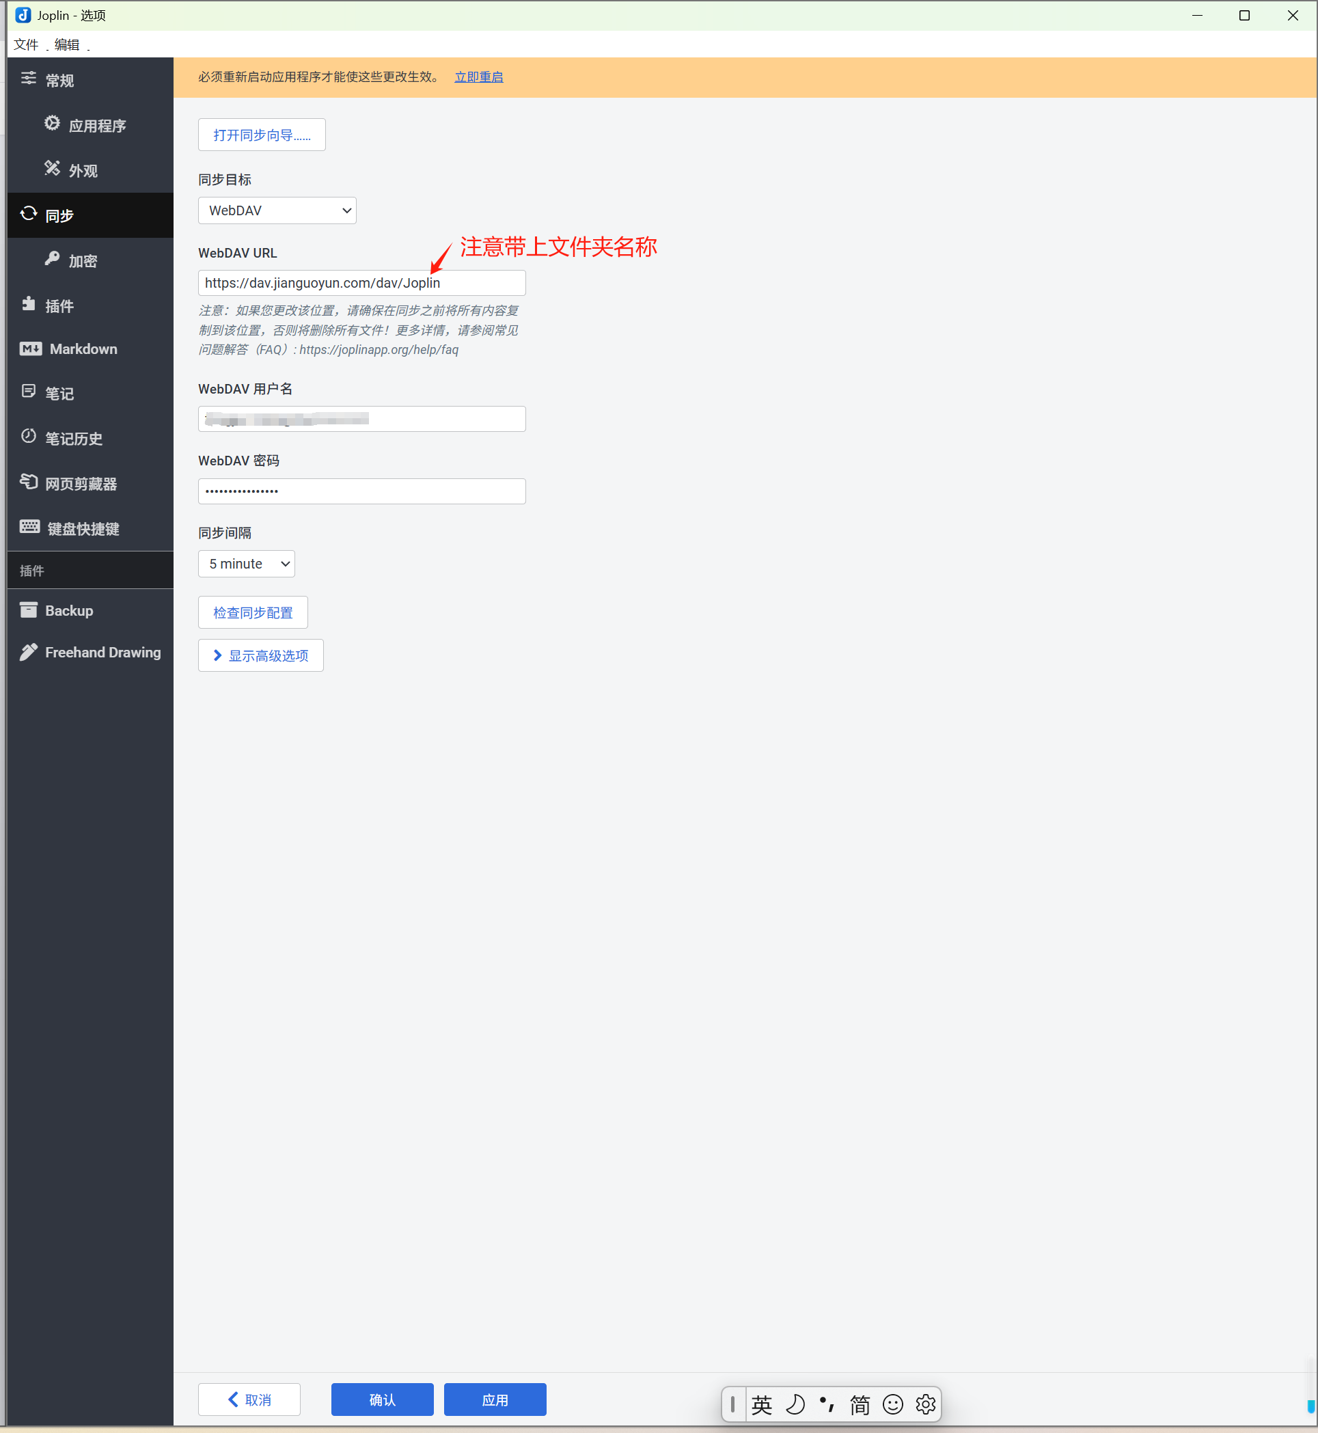Viewport: 1318px width, 1433px height.
Task: Click the IME toolbar drag handle
Action: point(732,1404)
